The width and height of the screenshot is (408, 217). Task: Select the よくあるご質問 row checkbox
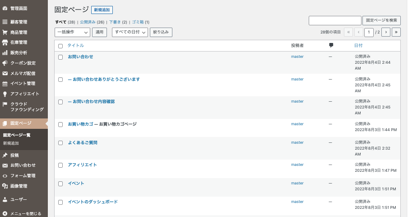[60, 143]
